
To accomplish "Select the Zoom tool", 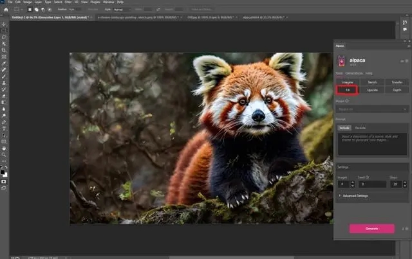I will 4,155.
